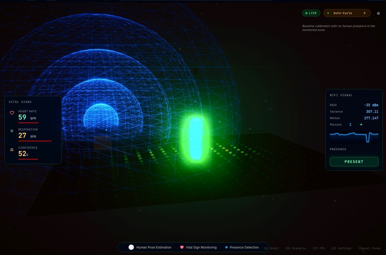The width and height of the screenshot is (386, 255).
Task: Click the blue Presence Detection dot
Action: tap(226, 247)
